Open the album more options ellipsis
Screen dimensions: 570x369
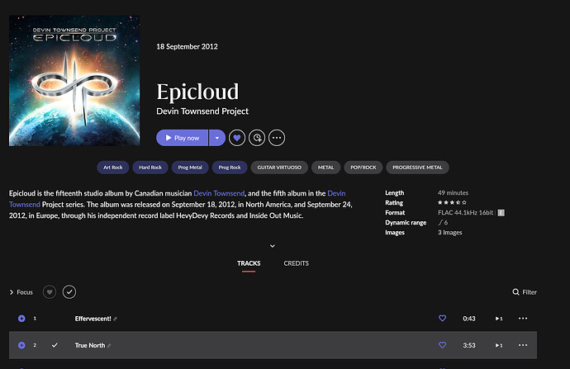277,138
